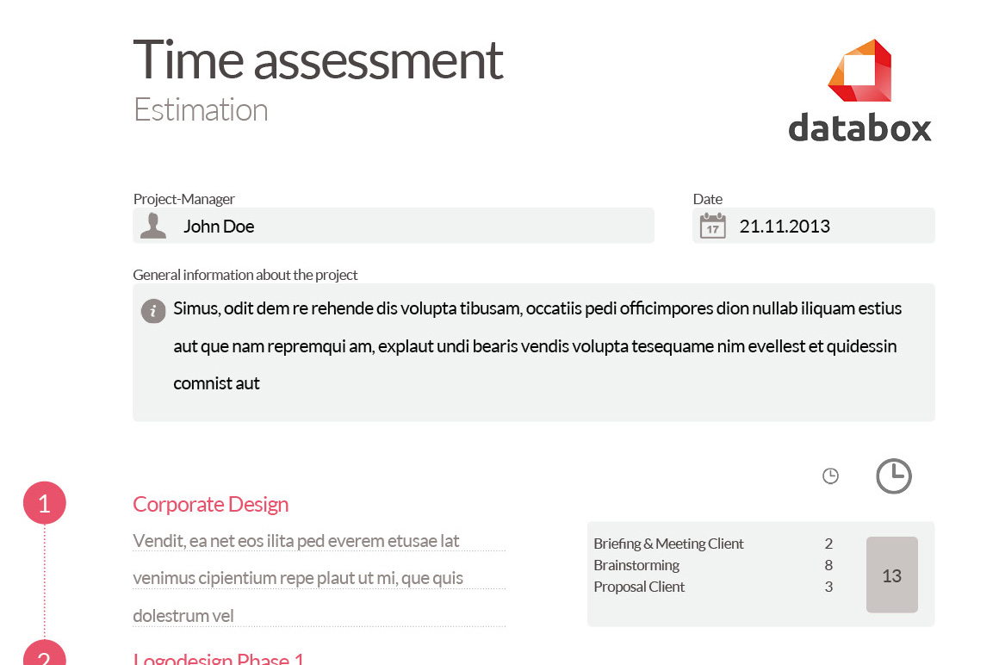This screenshot has height=665, width=999.
Task: Click the Brainstorming hours value 8
Action: point(828,565)
